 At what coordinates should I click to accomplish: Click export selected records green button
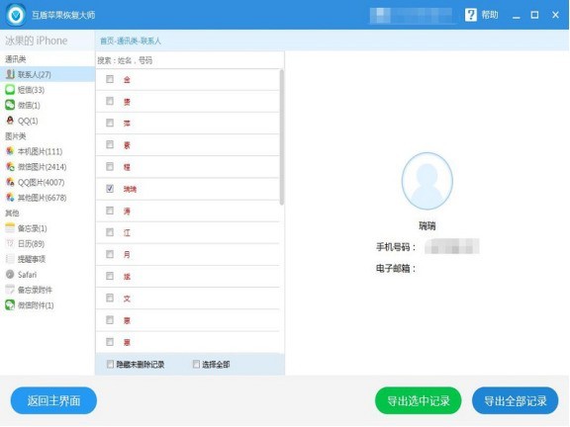418,401
